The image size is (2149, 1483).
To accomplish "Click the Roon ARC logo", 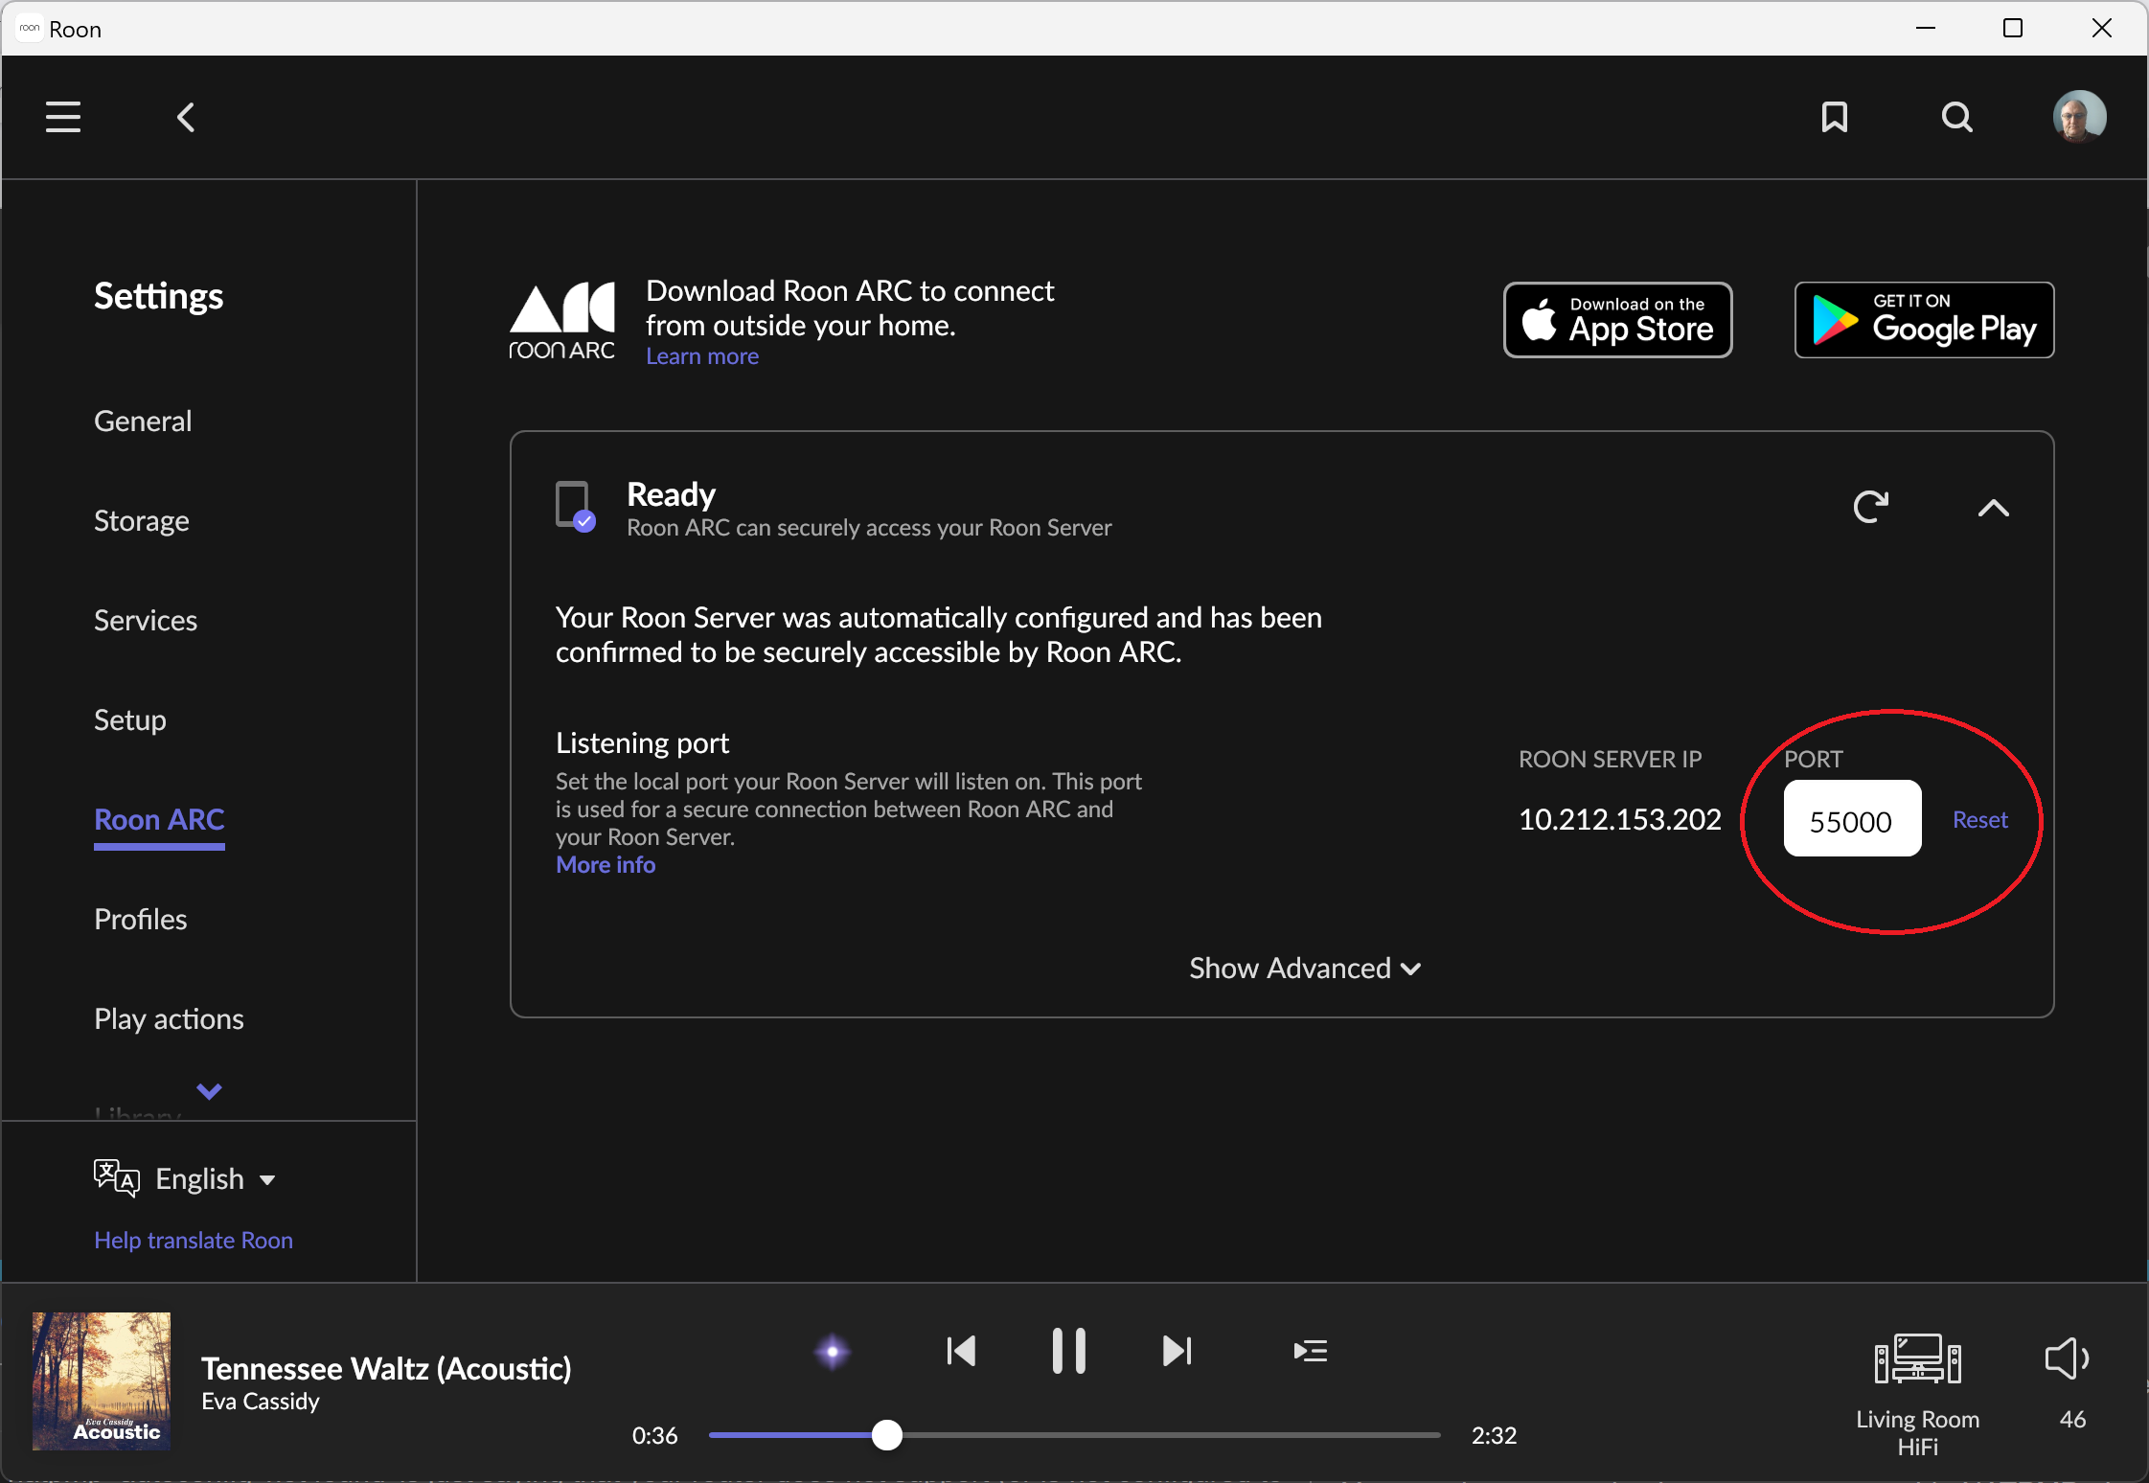I will point(562,321).
